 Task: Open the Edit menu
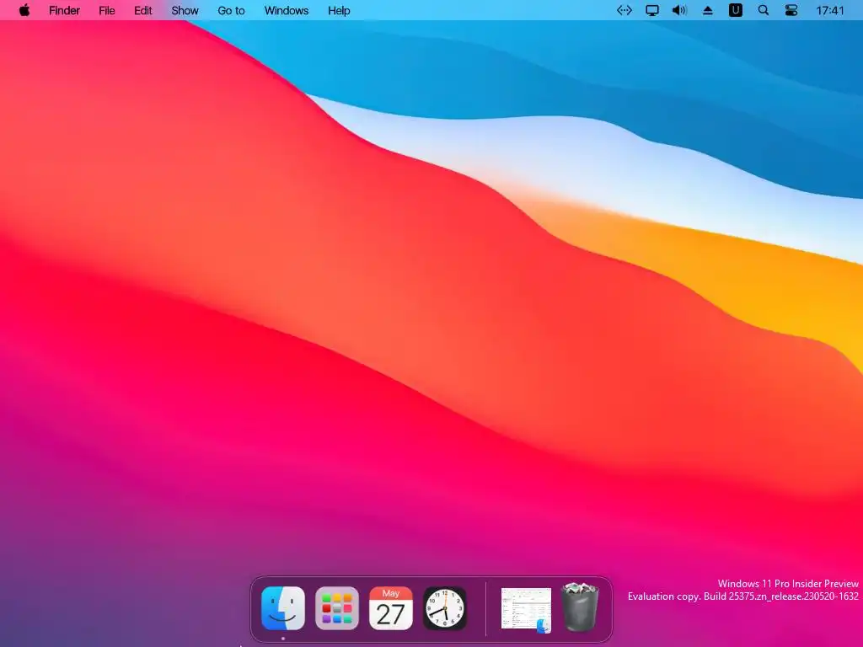tap(143, 10)
